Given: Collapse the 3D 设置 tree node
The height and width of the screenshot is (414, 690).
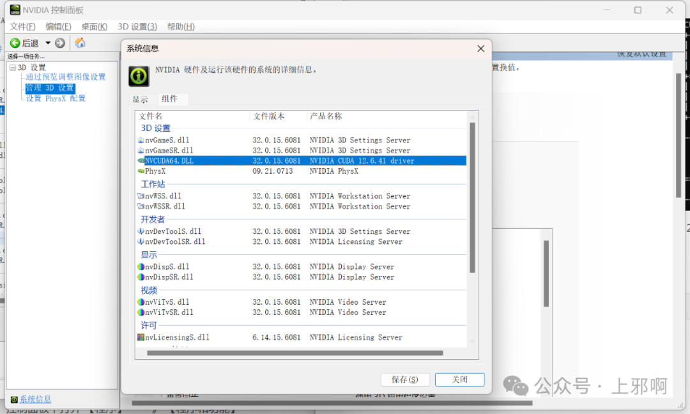Looking at the screenshot, I should click(13, 67).
